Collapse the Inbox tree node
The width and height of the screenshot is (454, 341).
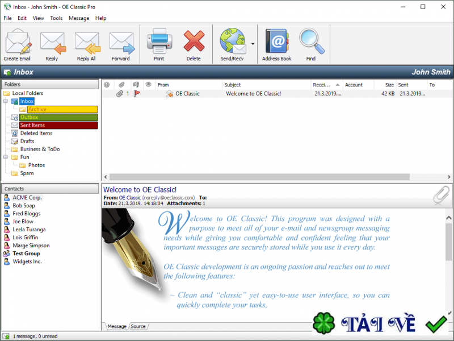(x=6, y=101)
